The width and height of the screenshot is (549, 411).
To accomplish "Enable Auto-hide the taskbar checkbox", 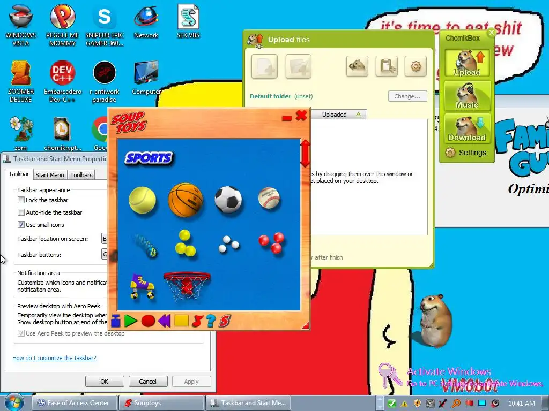I will (21, 212).
